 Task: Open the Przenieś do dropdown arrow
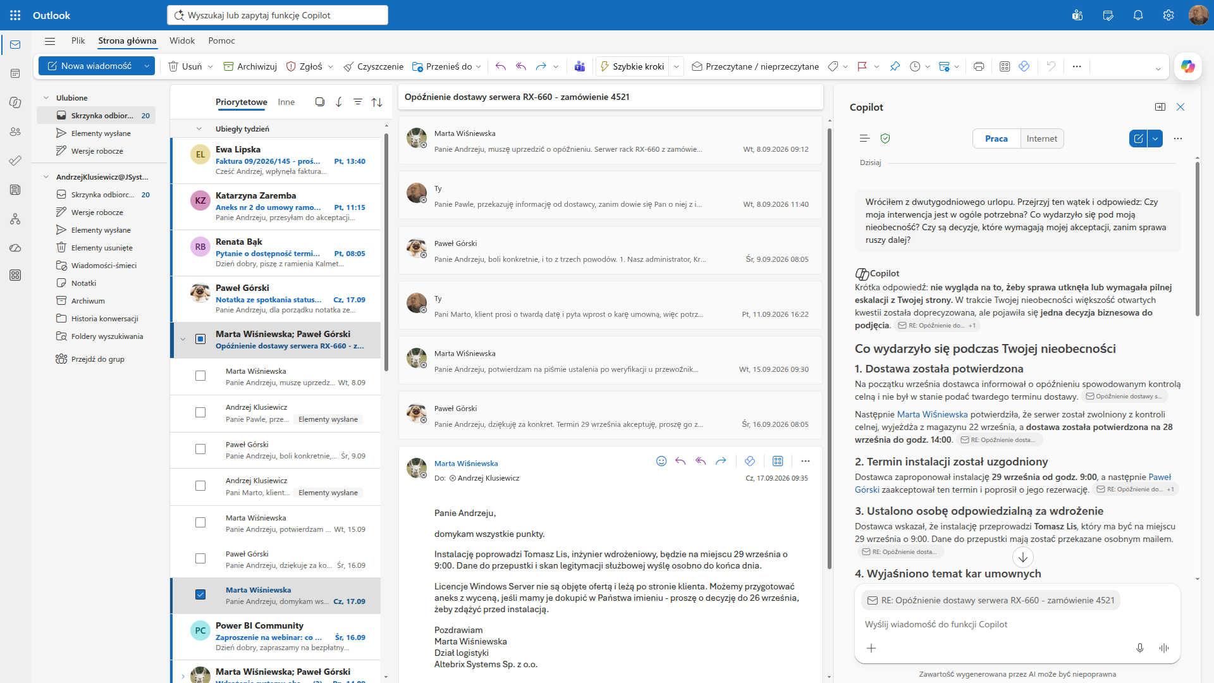[479, 66]
